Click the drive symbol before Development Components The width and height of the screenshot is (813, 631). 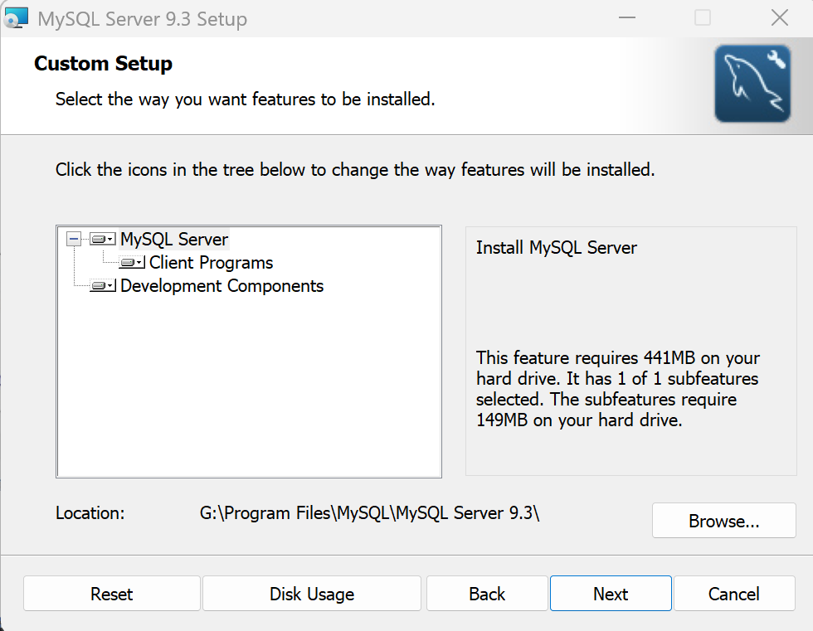coord(100,286)
